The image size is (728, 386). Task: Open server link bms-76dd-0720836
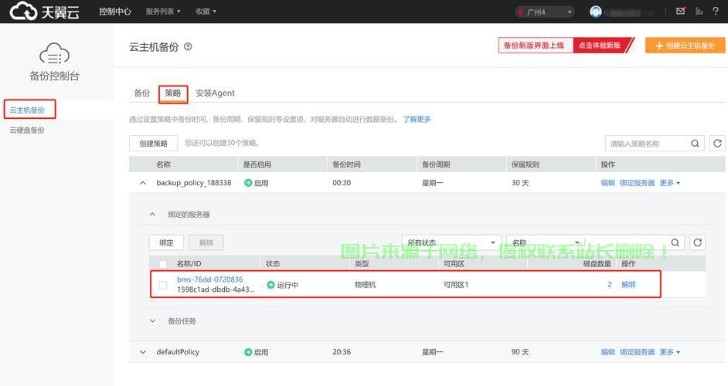pyautogui.click(x=209, y=279)
